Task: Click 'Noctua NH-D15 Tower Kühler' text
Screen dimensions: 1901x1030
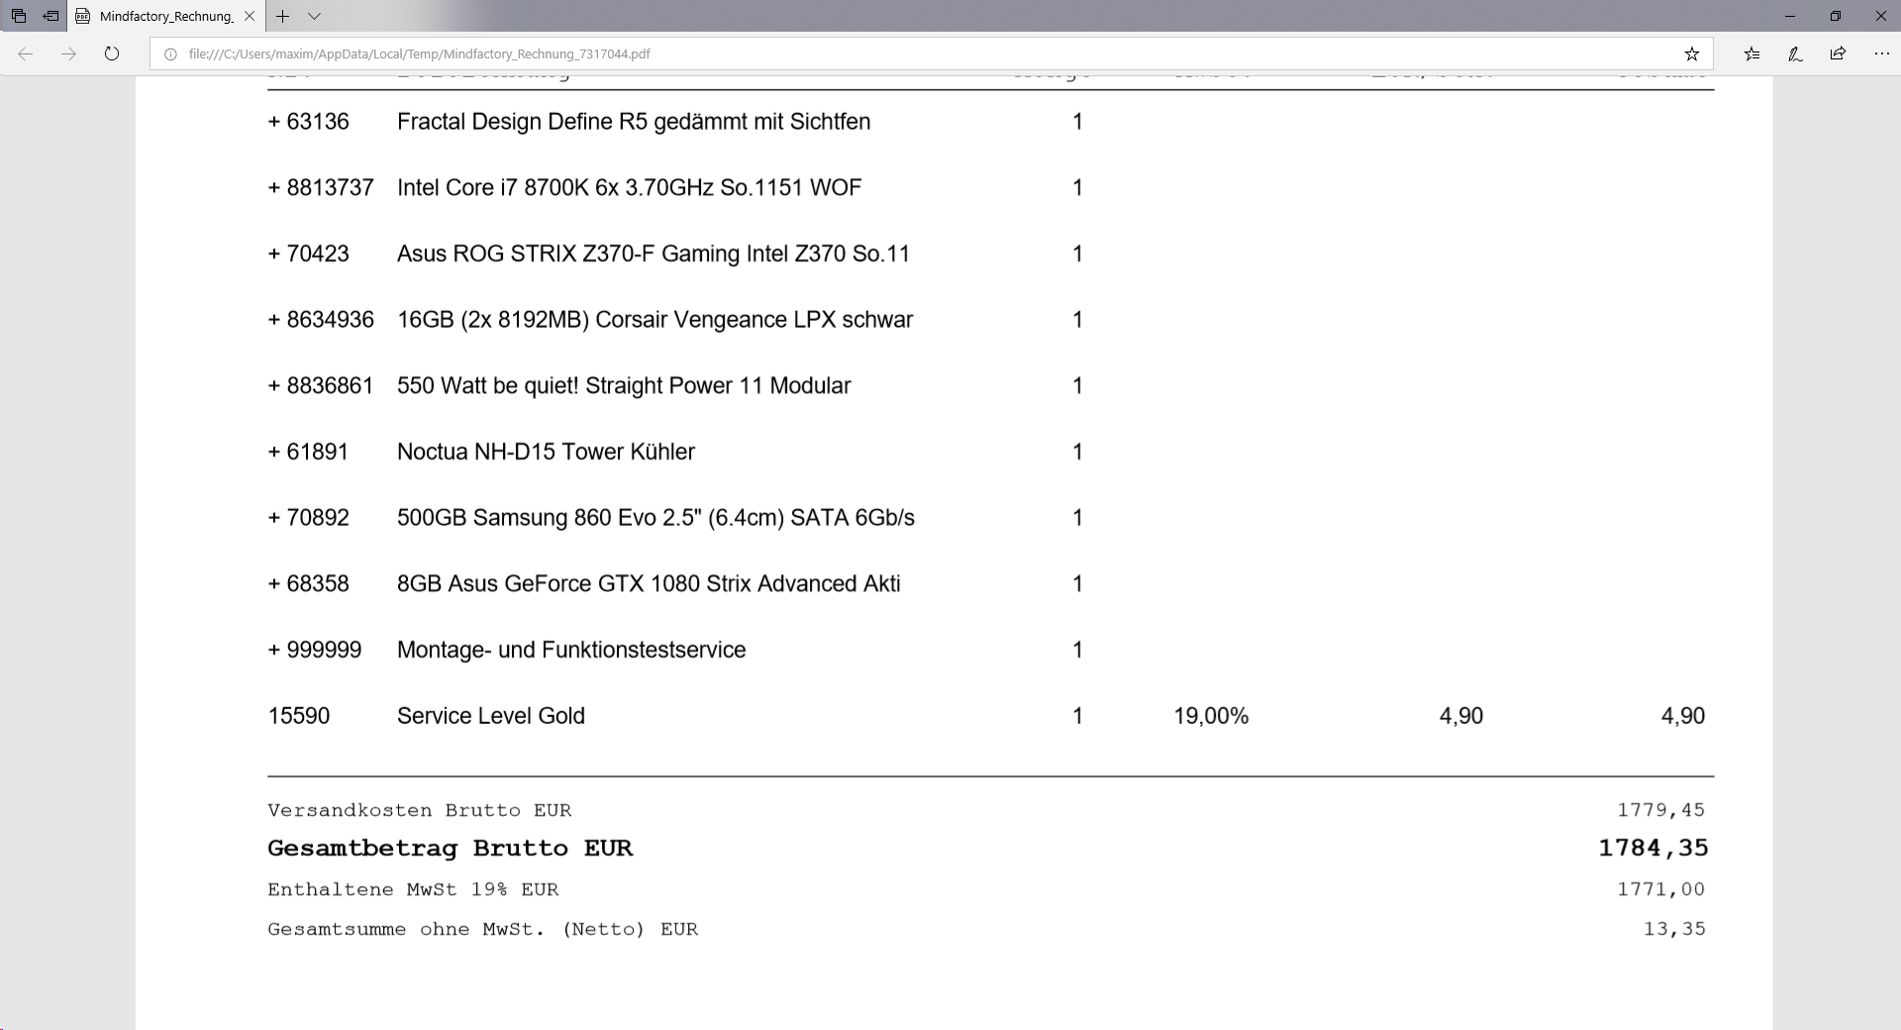Action: point(546,452)
